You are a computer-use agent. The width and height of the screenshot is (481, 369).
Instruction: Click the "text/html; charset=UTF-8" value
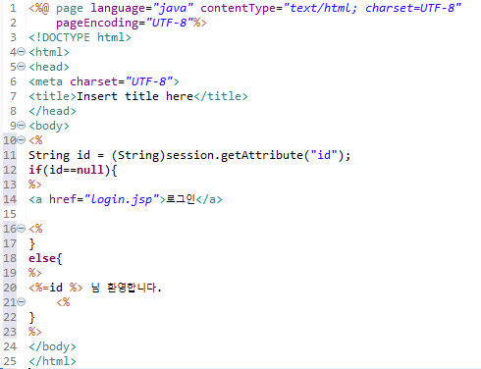click(x=372, y=8)
